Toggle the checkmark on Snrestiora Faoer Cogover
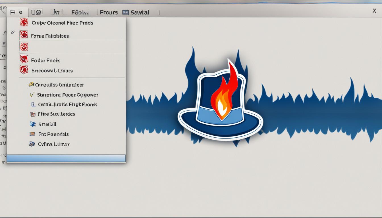The height and width of the screenshot is (218, 382). coord(32,95)
